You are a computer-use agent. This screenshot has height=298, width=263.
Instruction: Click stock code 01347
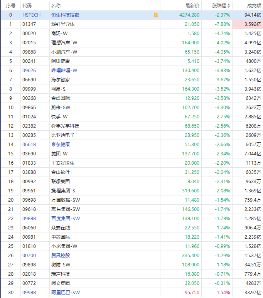(x=29, y=24)
